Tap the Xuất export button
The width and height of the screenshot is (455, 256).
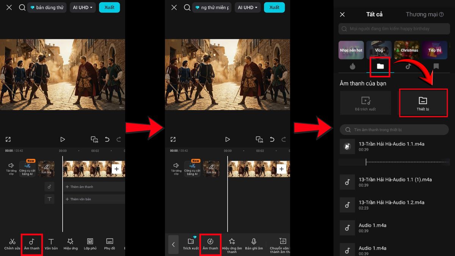pos(109,7)
